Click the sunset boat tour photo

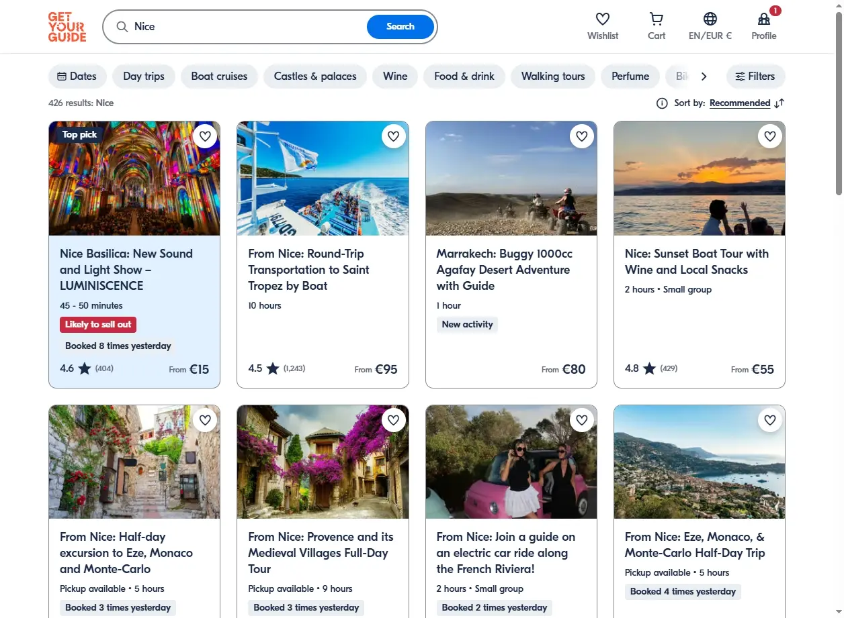699,178
